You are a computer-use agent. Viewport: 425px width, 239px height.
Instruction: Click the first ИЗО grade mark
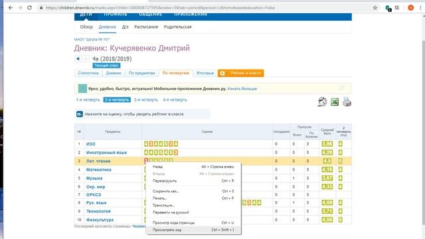pos(146,144)
